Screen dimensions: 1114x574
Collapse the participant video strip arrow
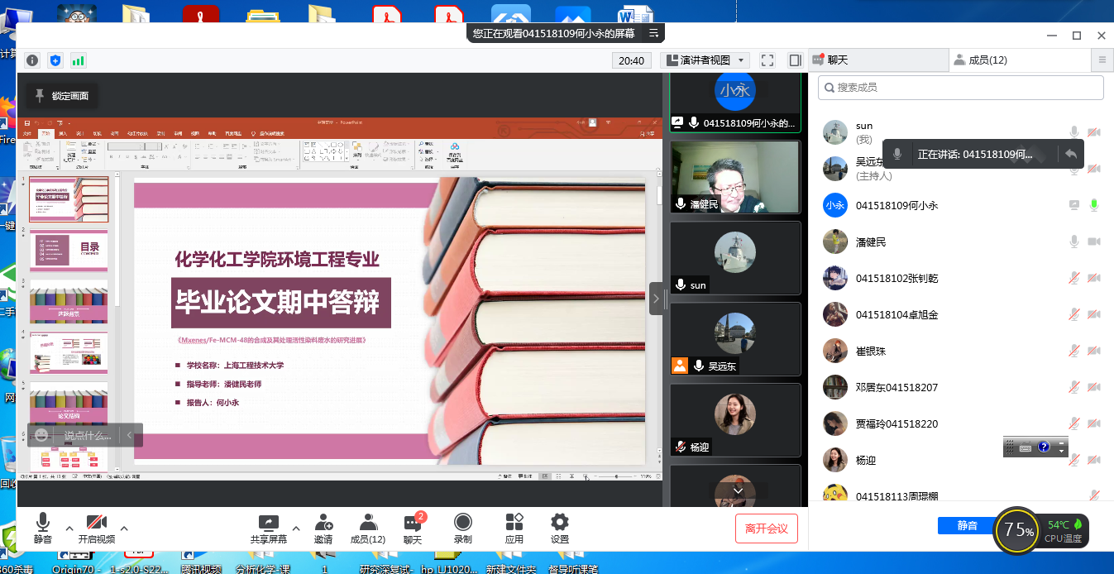click(656, 299)
